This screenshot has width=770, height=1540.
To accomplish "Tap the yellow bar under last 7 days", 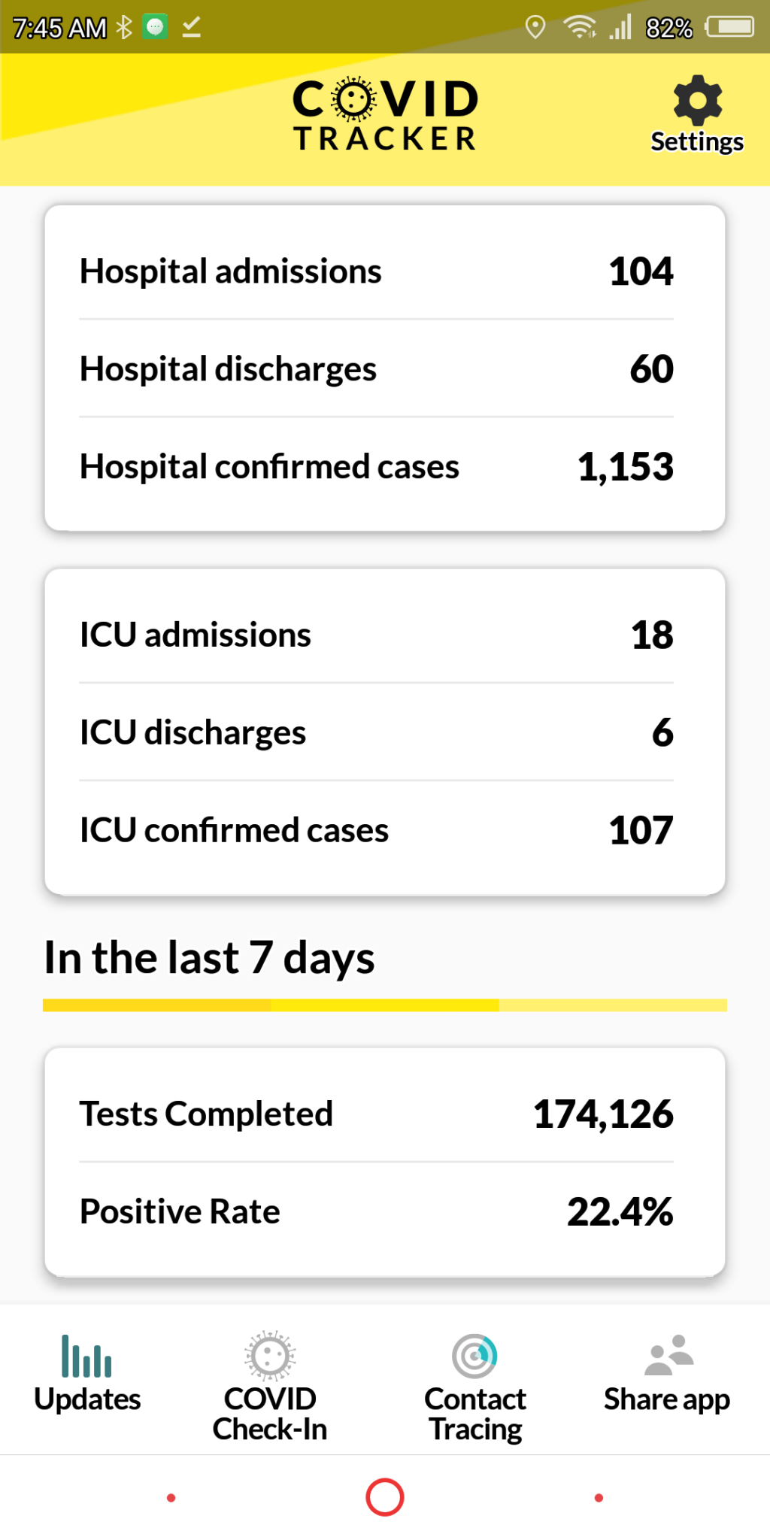I will (385, 1005).
